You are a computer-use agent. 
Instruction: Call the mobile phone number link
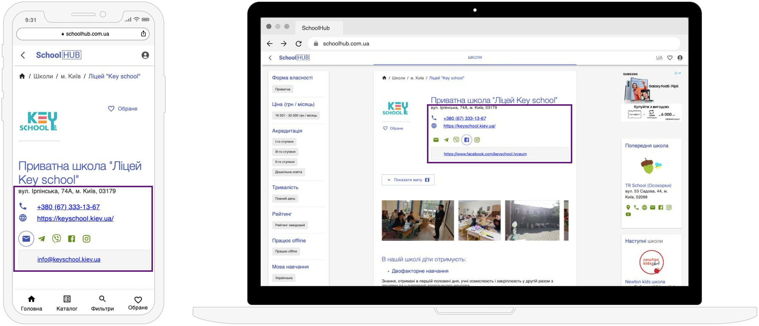[x=68, y=207]
